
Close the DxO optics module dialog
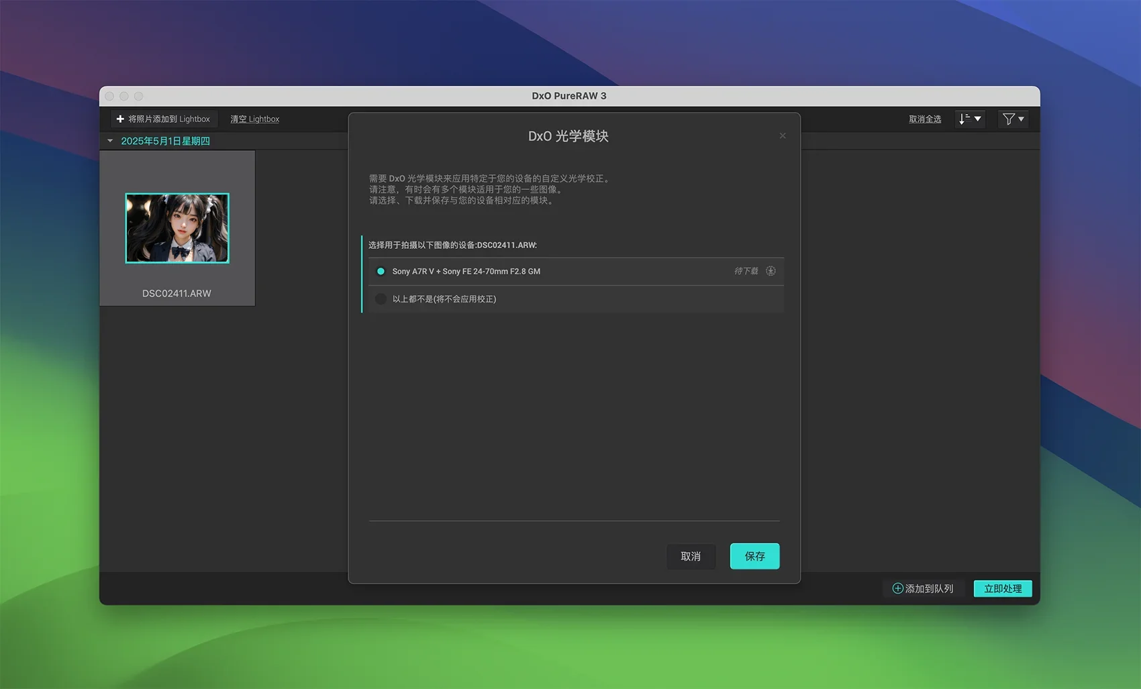click(x=783, y=136)
